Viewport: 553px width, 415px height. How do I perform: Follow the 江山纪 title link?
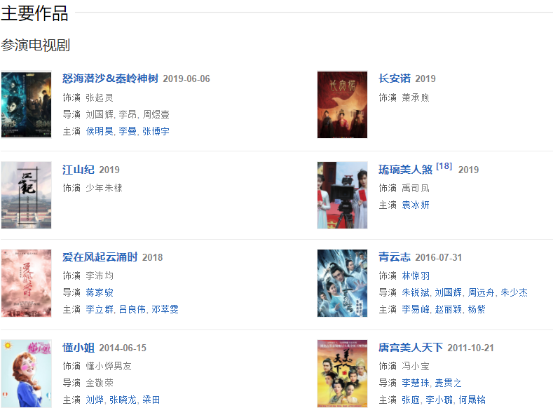[78, 170]
